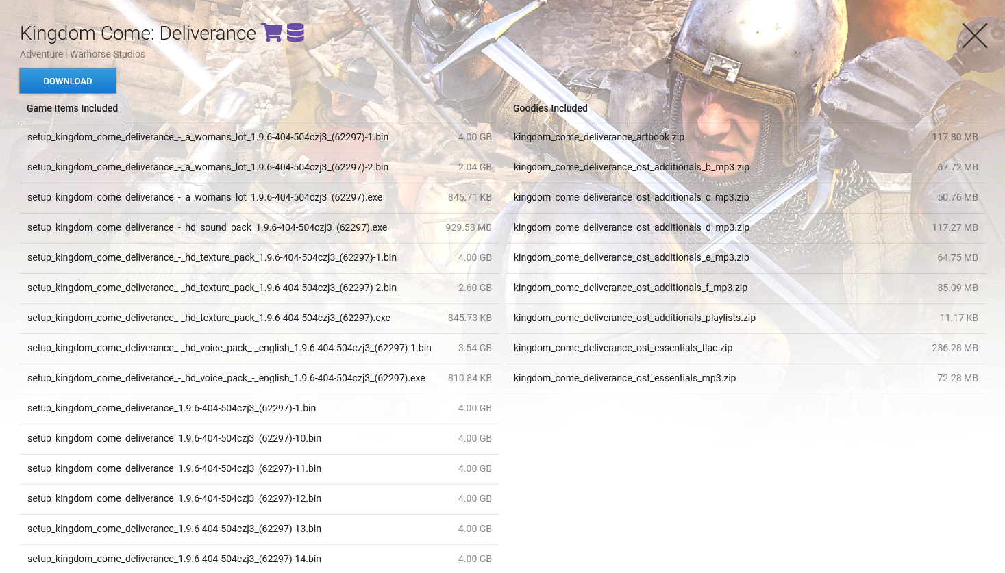The height and width of the screenshot is (573, 1005).
Task: Click the 845.73 KB file size
Action: click(x=470, y=318)
